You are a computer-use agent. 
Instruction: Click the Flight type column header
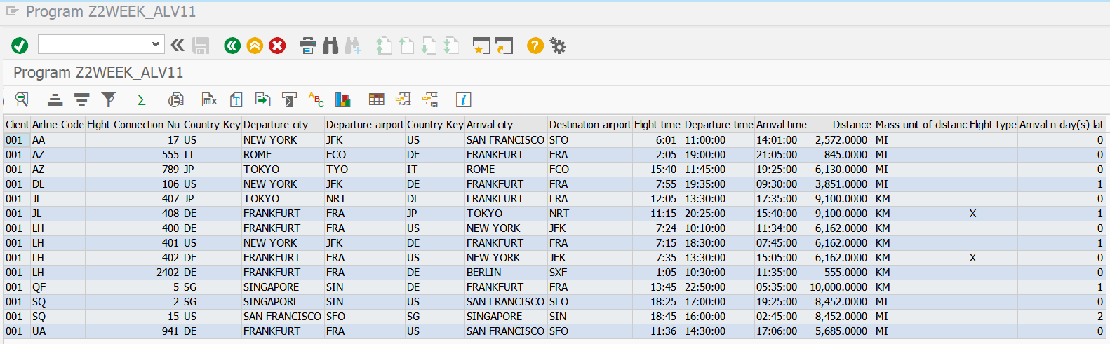pos(993,124)
